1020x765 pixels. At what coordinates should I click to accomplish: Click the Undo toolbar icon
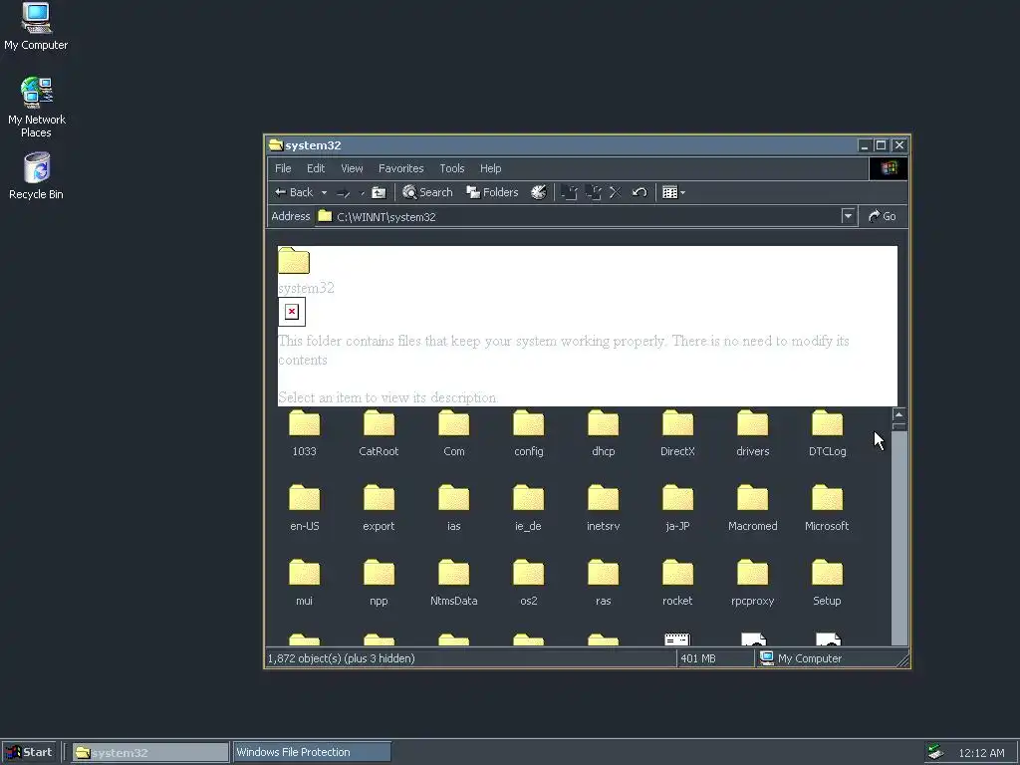point(639,192)
